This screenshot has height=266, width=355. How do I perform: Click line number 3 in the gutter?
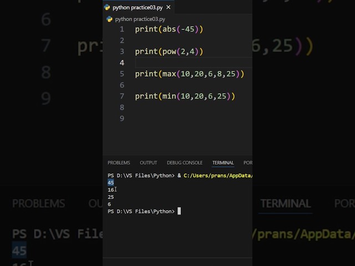click(x=122, y=52)
